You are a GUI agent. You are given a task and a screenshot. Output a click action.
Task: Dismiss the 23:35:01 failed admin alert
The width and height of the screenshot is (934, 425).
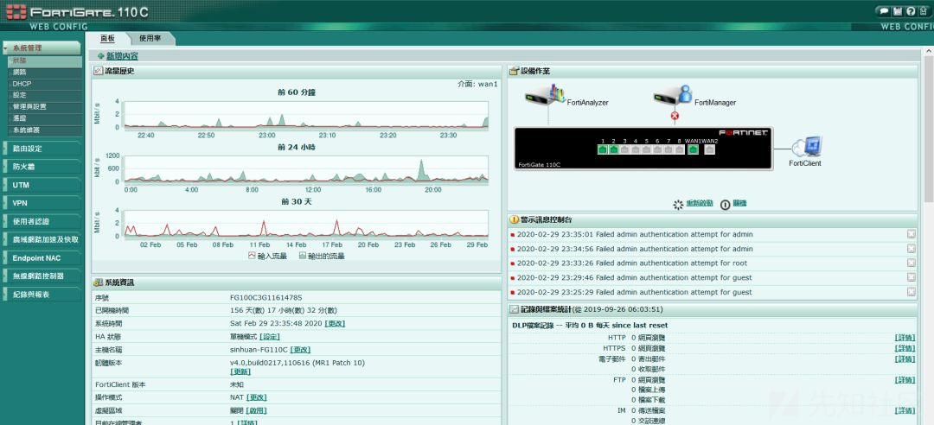[911, 234]
